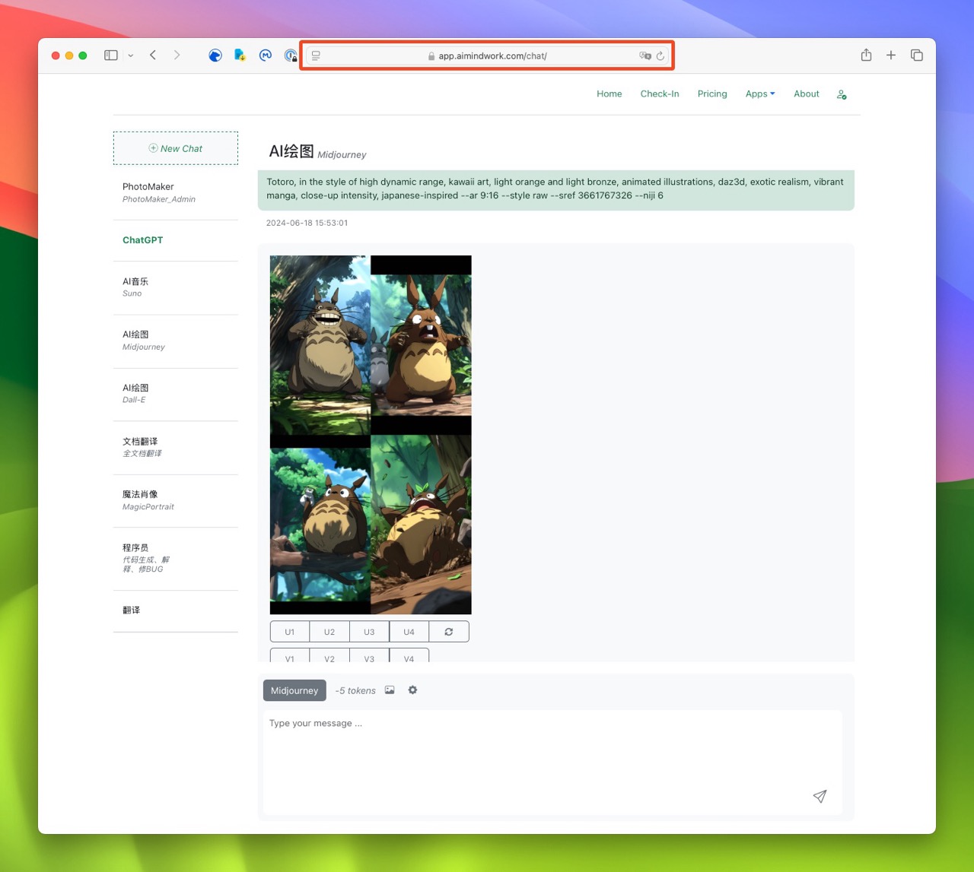This screenshot has height=872, width=974.
Task: Toggle the Safari sidebar button
Action: click(111, 55)
